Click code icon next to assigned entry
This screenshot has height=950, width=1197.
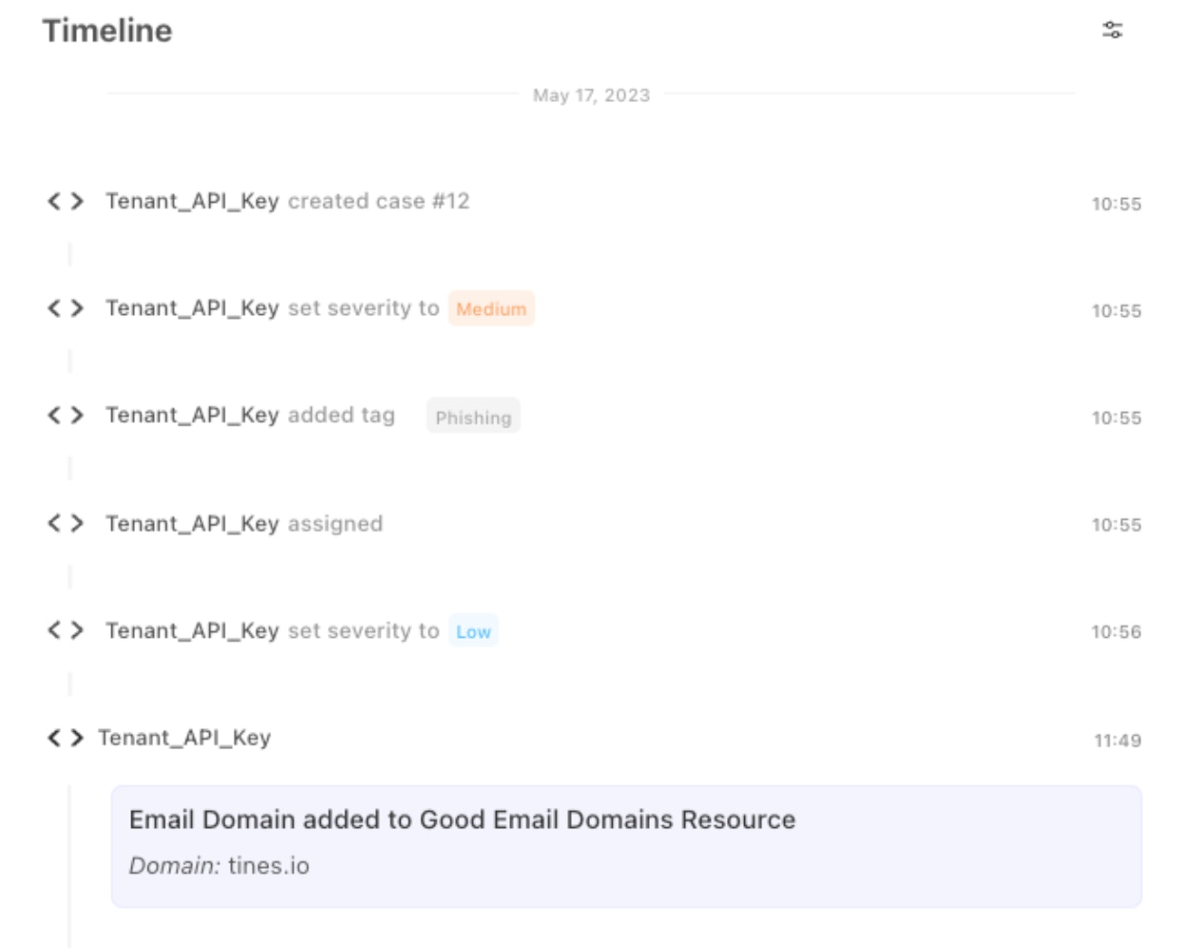pyautogui.click(x=66, y=524)
